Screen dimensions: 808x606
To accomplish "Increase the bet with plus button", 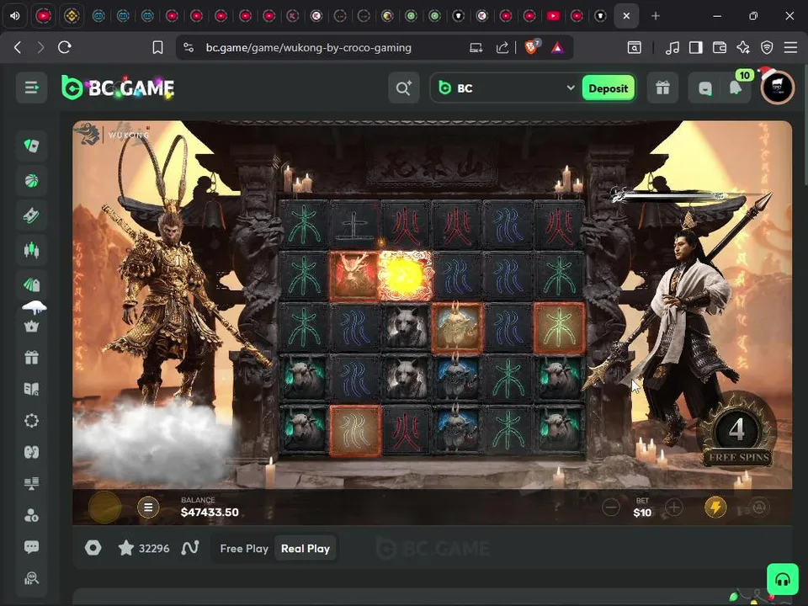I will [674, 507].
